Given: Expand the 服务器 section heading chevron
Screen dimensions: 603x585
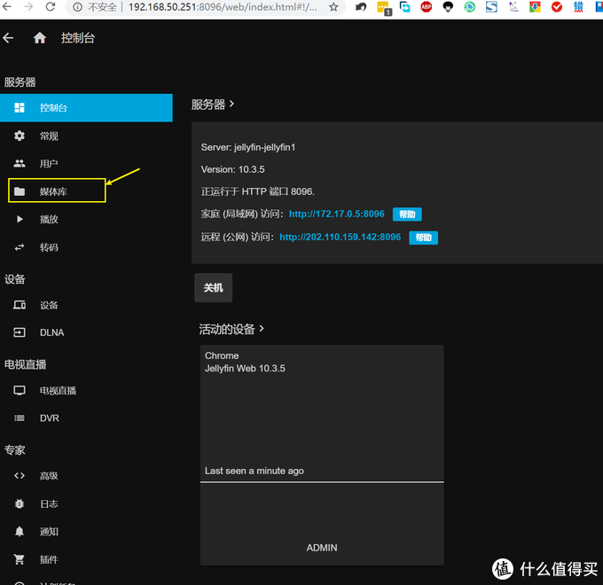Looking at the screenshot, I should pyautogui.click(x=232, y=104).
